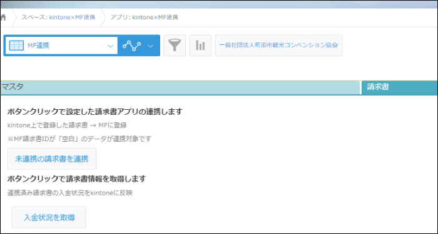Expand the MF連携 view dropdown
The width and height of the screenshot is (438, 234).
[111, 46]
